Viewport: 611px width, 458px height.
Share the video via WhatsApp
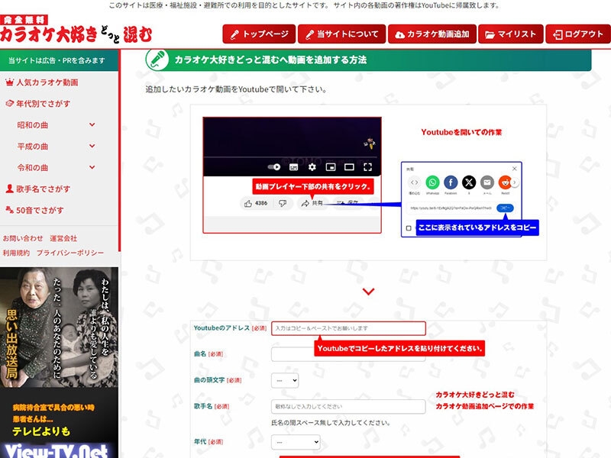tap(432, 182)
